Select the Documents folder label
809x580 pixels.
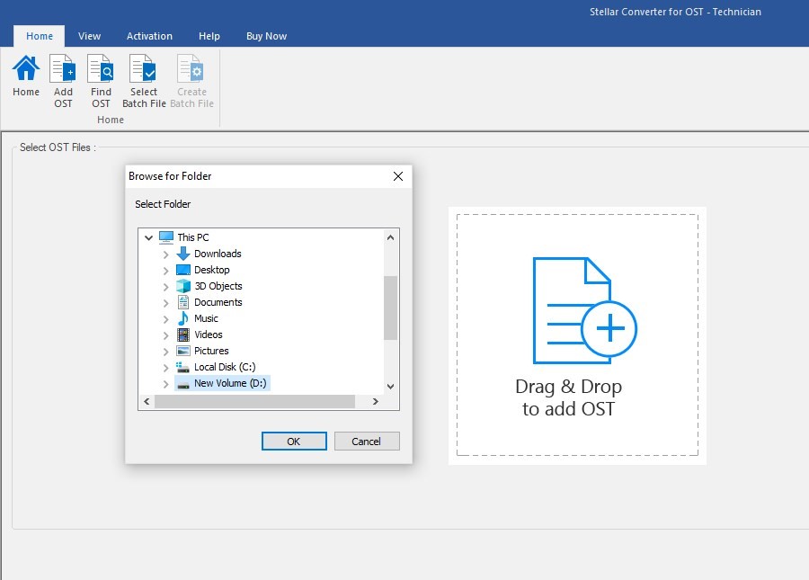(x=218, y=302)
